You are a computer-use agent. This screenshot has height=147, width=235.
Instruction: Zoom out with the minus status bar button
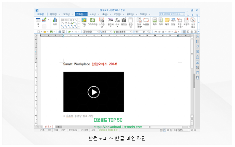click(192, 130)
